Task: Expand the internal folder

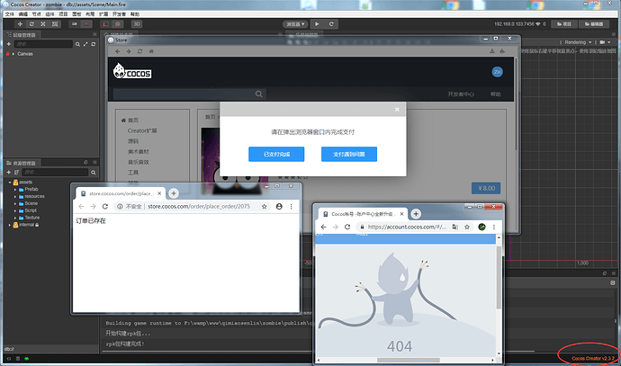Action: 10,225
